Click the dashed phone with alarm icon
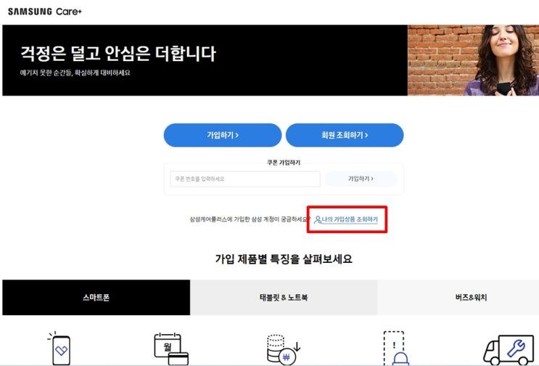Screen dimensions: 539x366 click(x=395, y=348)
